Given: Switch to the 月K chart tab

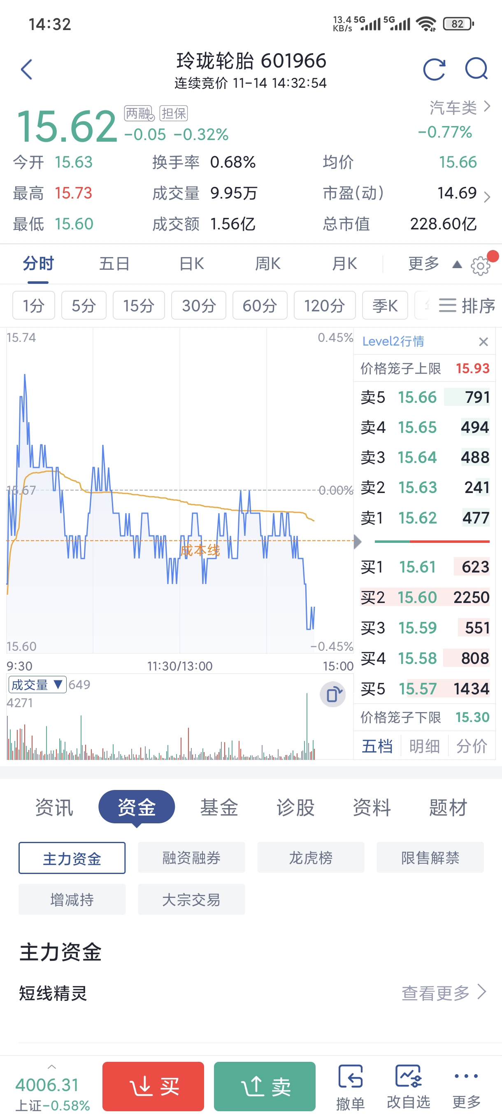Looking at the screenshot, I should click(x=344, y=264).
